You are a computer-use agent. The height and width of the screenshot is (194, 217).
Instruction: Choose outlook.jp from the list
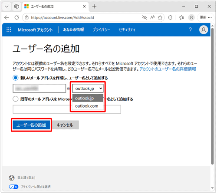pos(88,98)
